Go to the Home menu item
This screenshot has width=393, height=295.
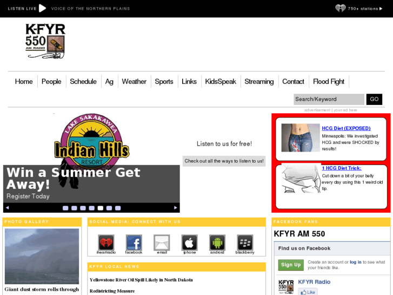coord(24,82)
